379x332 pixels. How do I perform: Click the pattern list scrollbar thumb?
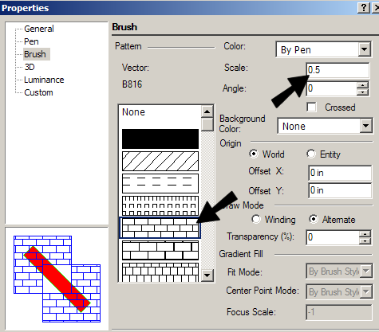tap(207, 124)
